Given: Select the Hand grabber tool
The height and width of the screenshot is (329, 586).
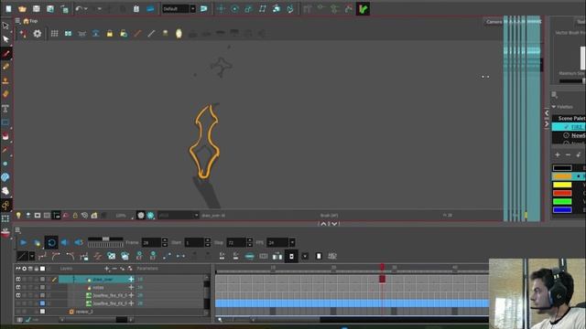Looking at the screenshot, I should click(x=5, y=191).
